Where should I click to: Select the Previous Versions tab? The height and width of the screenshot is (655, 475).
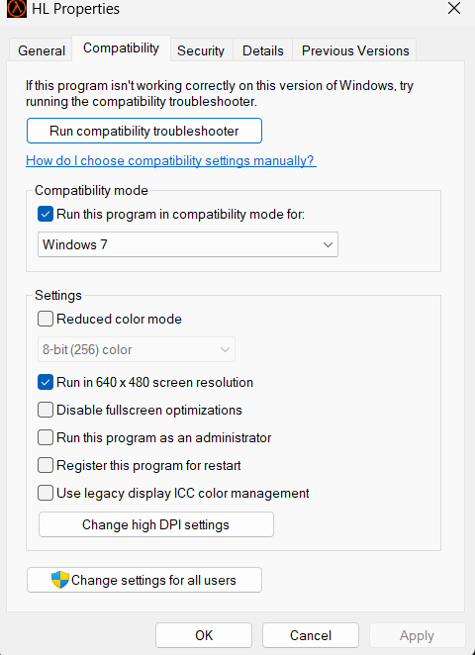(x=355, y=50)
